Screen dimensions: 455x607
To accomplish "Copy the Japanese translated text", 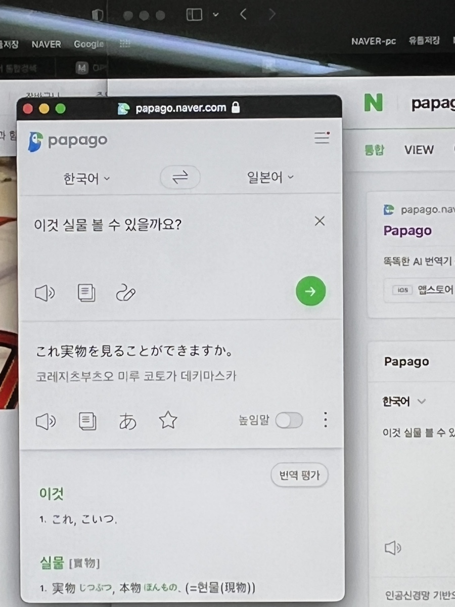I will (87, 421).
